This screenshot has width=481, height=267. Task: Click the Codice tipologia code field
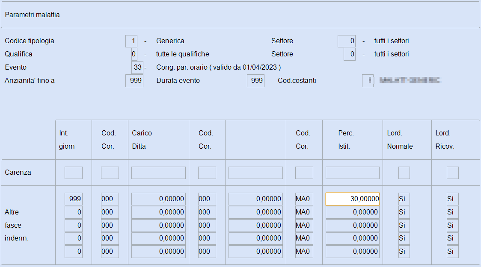(131, 41)
